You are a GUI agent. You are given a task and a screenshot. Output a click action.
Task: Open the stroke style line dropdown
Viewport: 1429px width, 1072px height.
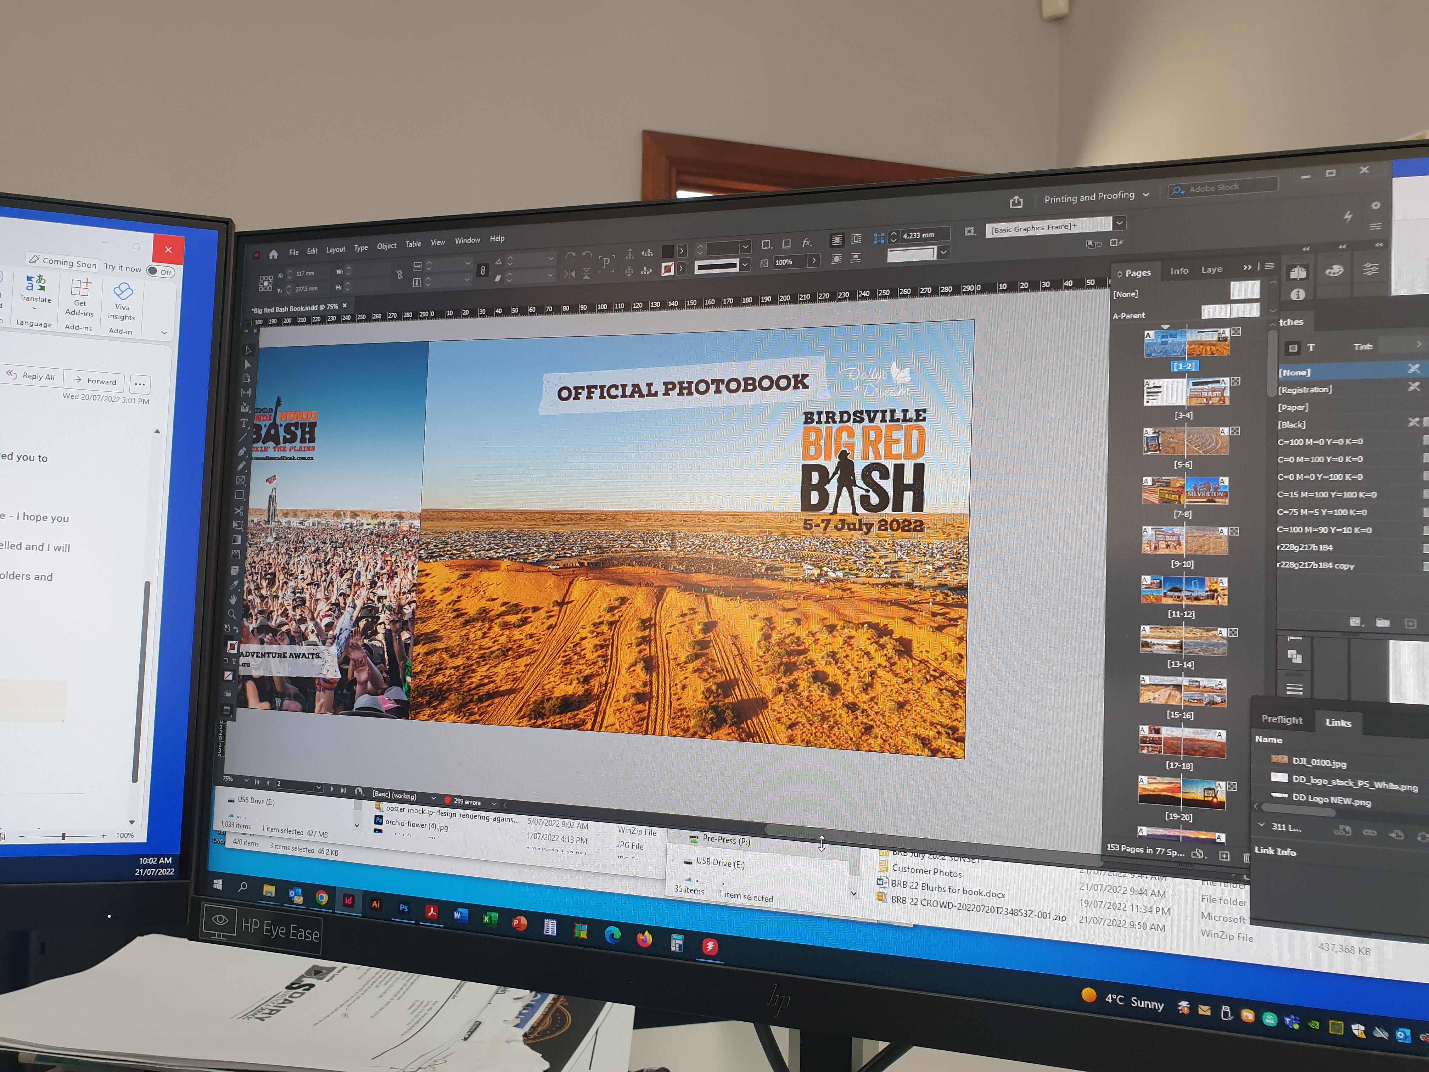(x=745, y=265)
